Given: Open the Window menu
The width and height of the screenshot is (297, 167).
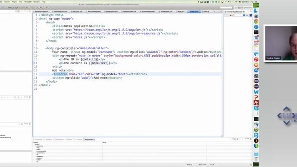Looking at the screenshot, I should click(x=37, y=2).
